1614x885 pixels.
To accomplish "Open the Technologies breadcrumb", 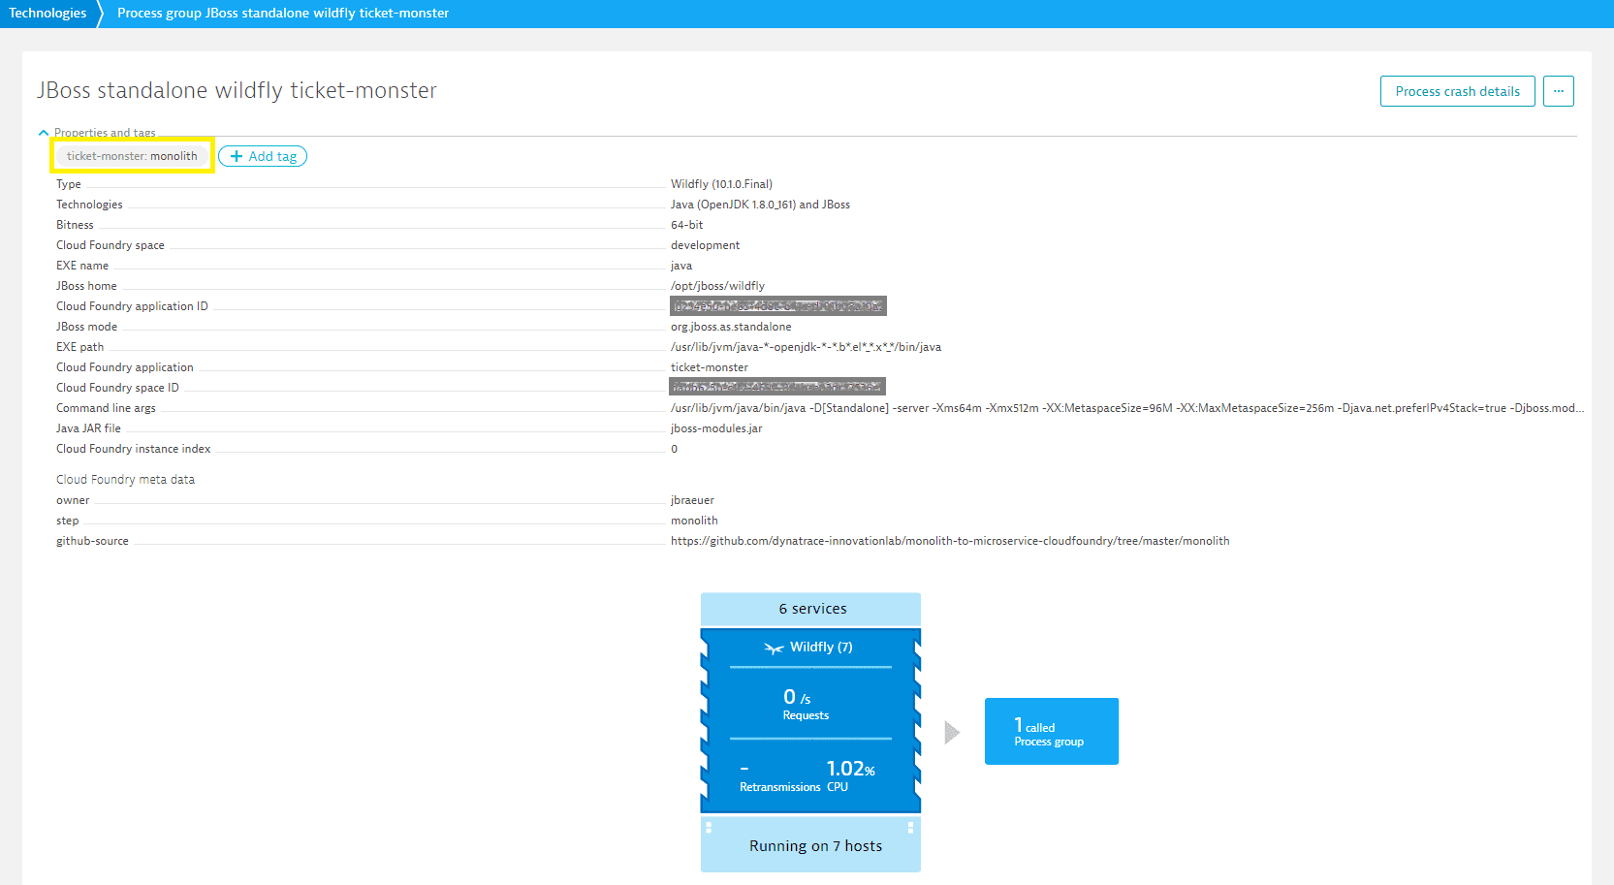I will click(x=47, y=13).
